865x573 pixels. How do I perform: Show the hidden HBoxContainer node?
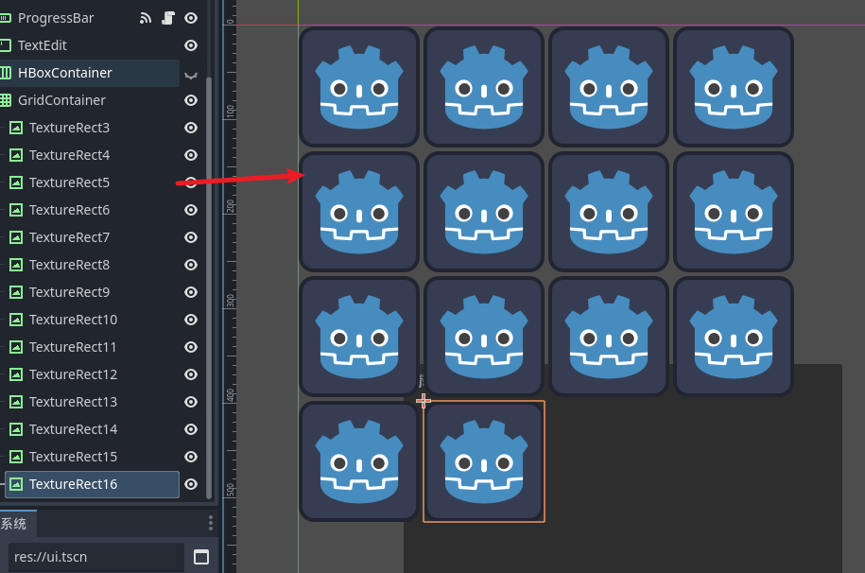(x=191, y=75)
